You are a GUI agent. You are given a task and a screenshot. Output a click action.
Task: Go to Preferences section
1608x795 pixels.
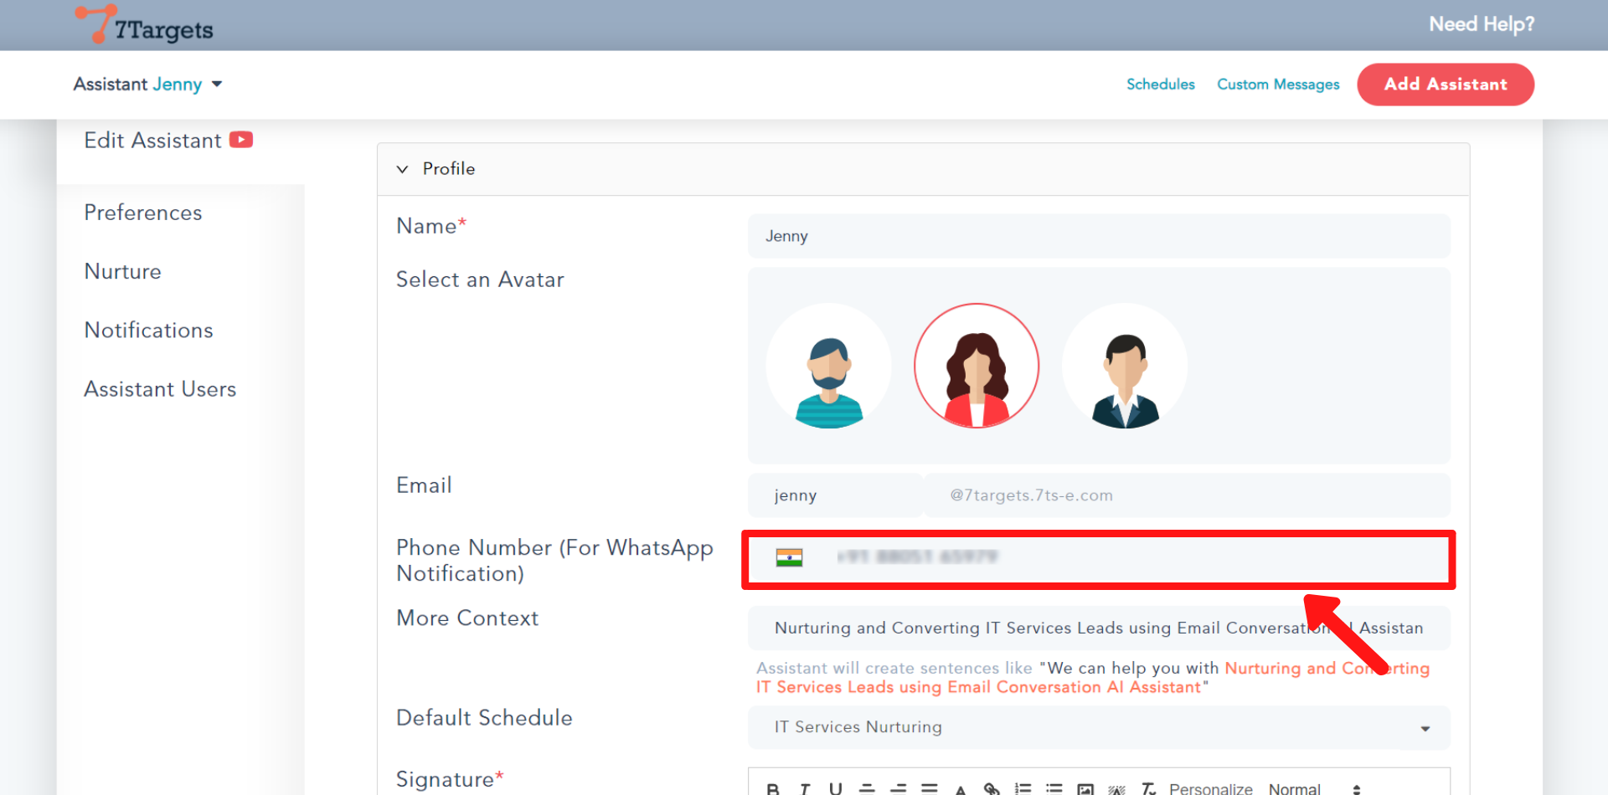143,213
